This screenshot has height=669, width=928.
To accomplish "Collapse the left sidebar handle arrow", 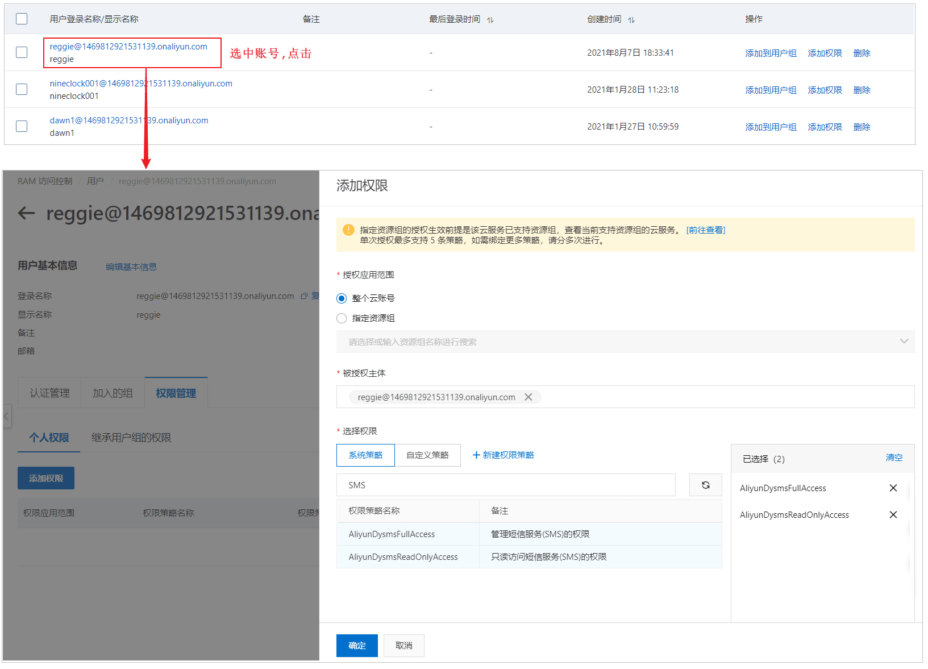I will 6,416.
